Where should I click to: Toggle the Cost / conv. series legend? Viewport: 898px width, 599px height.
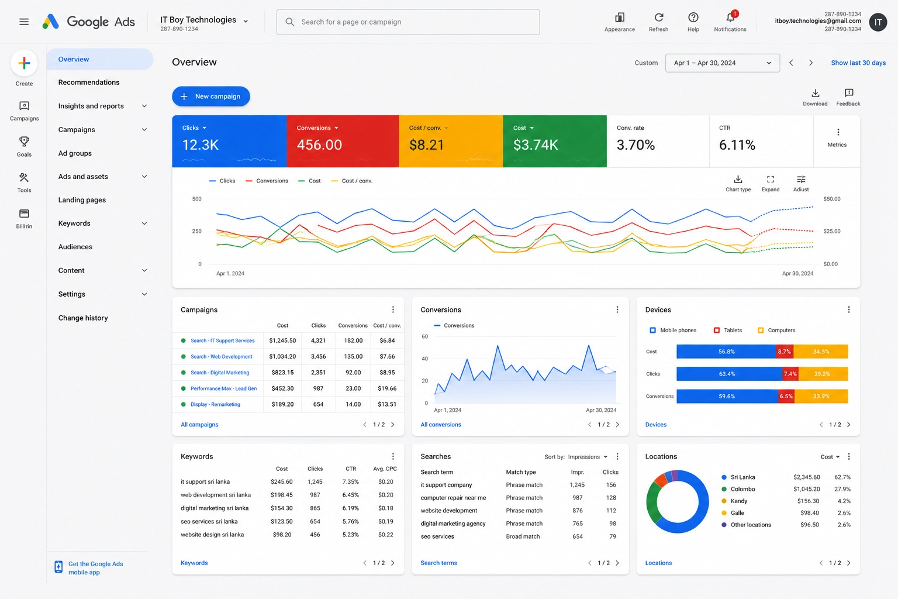click(352, 181)
